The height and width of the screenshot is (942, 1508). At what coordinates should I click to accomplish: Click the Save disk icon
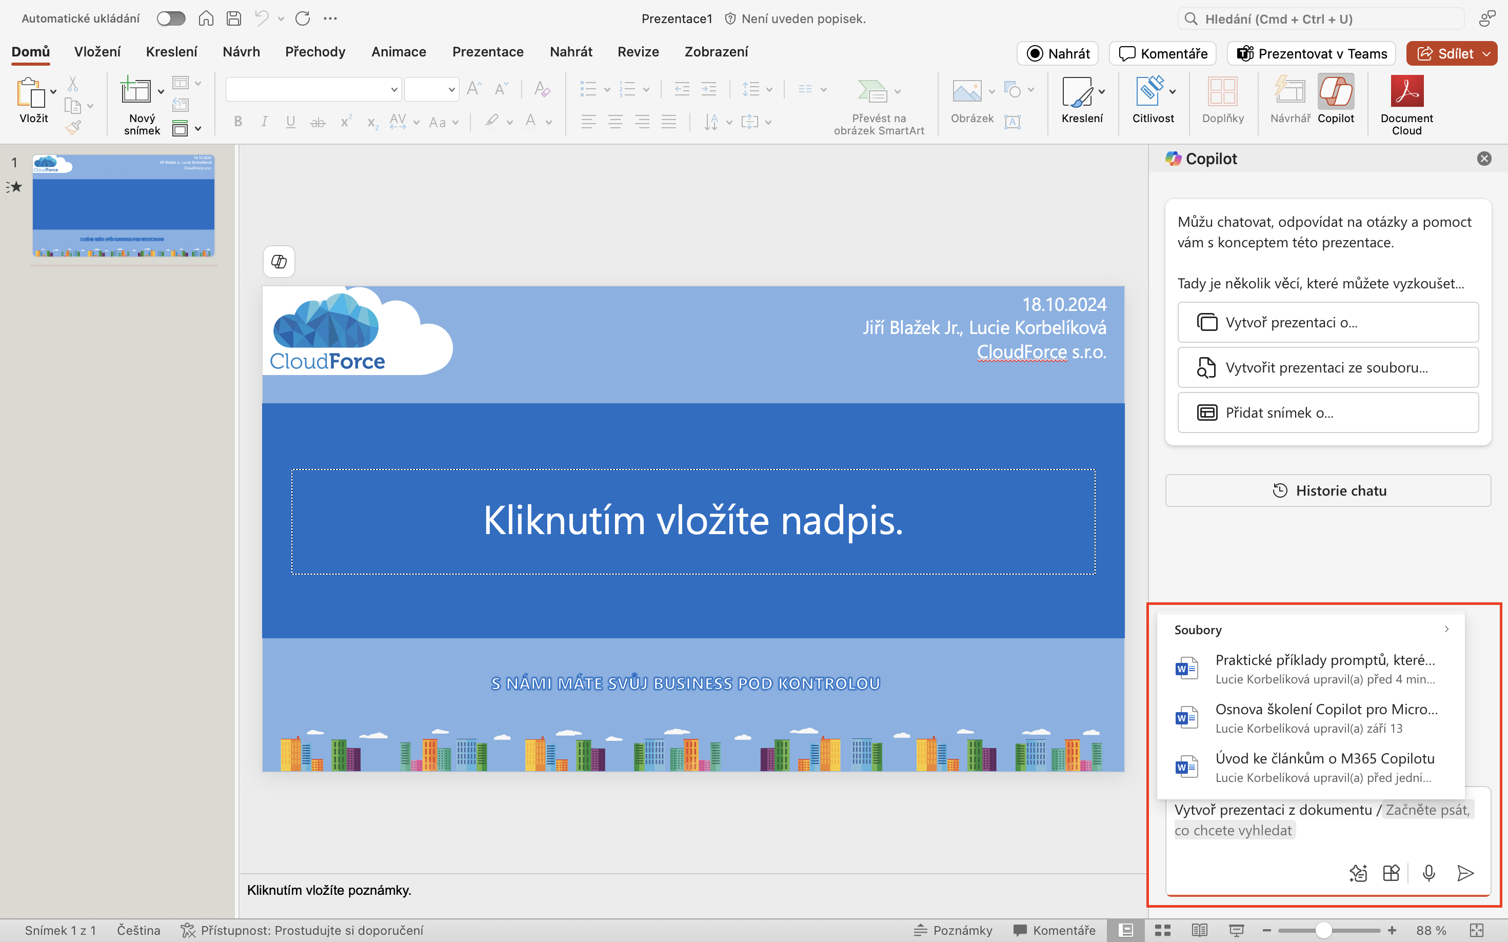click(234, 18)
